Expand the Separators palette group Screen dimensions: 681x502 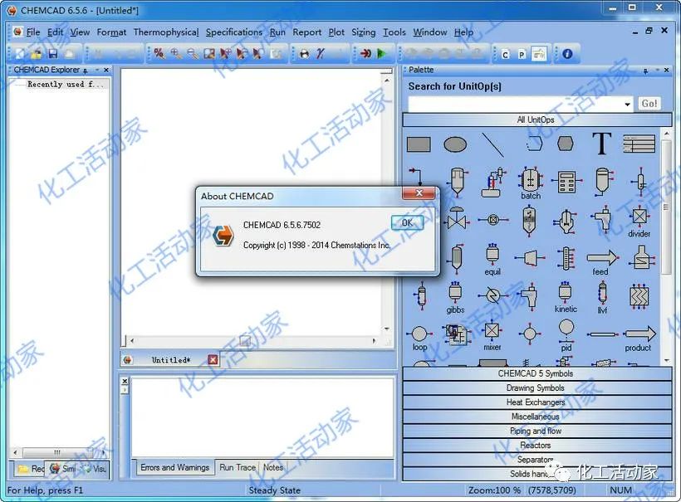pyautogui.click(x=536, y=460)
